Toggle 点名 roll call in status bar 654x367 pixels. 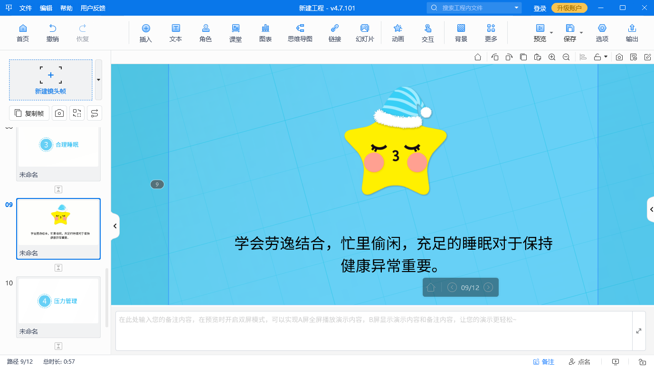pyautogui.click(x=579, y=362)
